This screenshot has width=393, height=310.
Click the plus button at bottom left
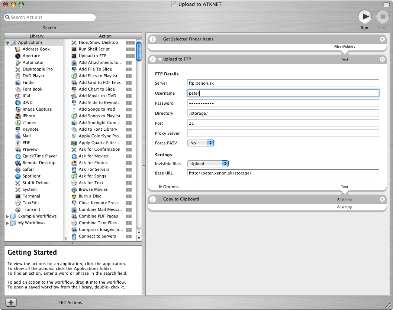click(x=11, y=302)
